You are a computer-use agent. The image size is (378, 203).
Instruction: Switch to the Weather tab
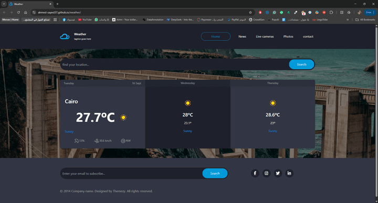30,4
